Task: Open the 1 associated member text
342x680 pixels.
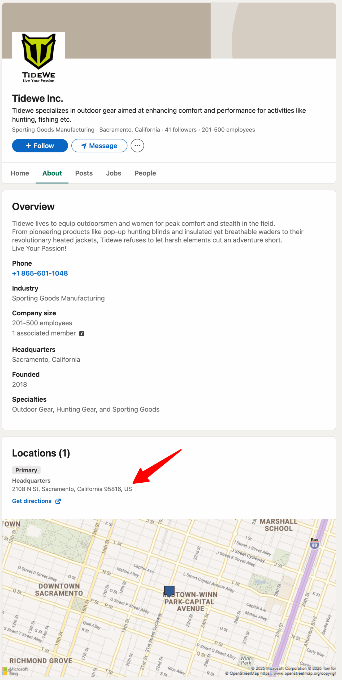Action: pyautogui.click(x=44, y=333)
